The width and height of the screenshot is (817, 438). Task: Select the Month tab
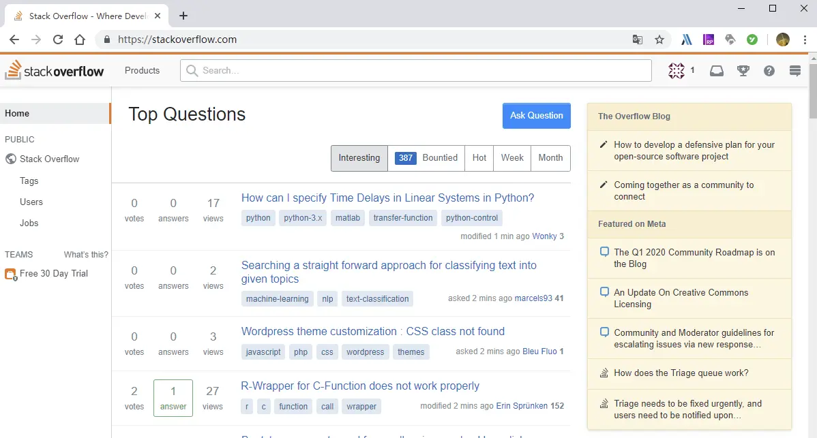tap(550, 157)
